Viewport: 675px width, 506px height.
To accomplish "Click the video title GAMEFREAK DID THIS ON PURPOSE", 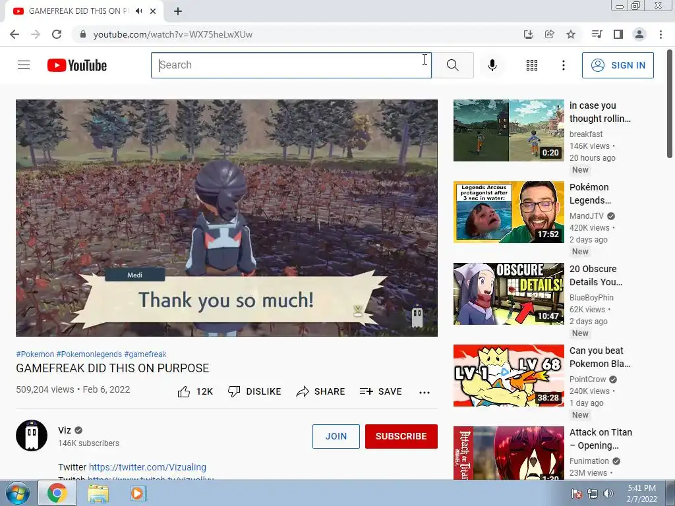I will click(112, 368).
